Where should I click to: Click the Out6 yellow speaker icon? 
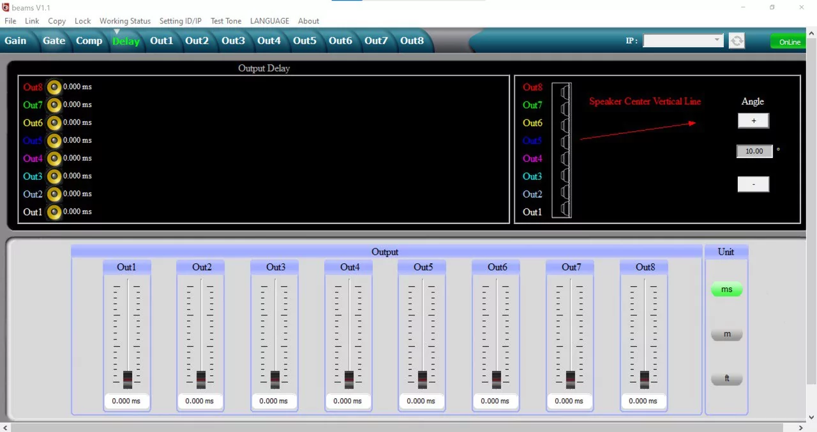point(54,122)
